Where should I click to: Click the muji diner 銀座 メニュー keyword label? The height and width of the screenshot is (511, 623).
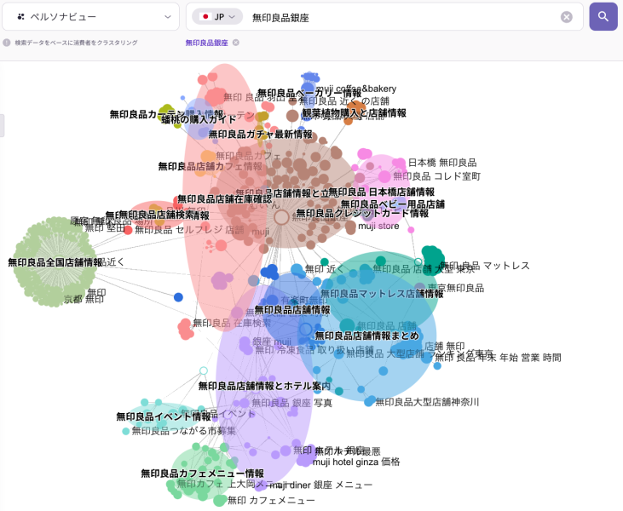(x=321, y=485)
